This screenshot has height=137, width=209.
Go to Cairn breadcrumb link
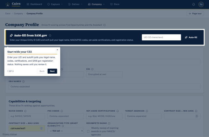[8, 13]
